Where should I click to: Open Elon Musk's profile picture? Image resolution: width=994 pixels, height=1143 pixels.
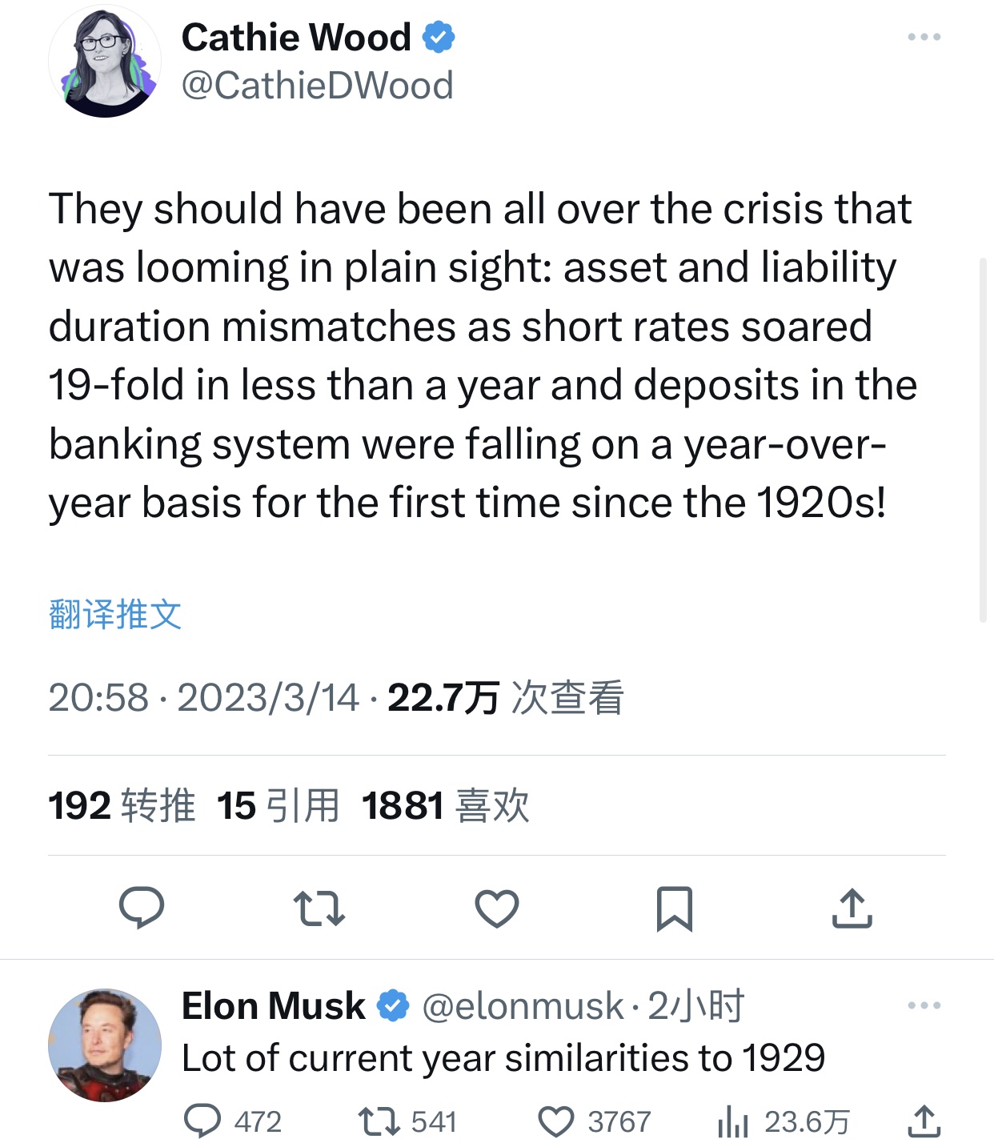tap(105, 1045)
